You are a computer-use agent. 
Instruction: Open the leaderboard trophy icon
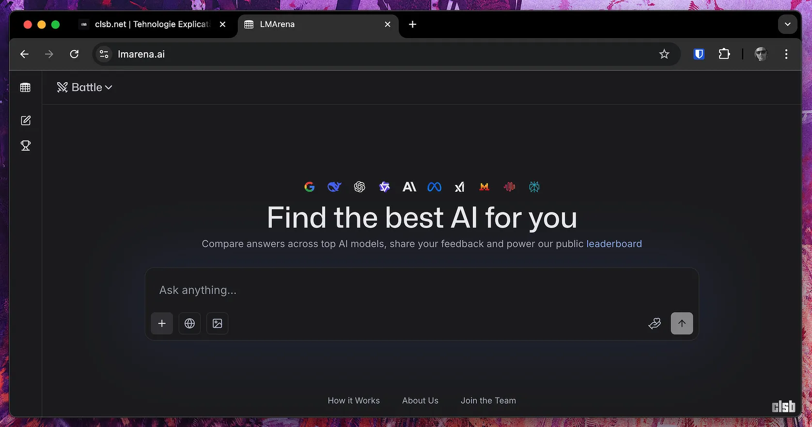pos(26,146)
